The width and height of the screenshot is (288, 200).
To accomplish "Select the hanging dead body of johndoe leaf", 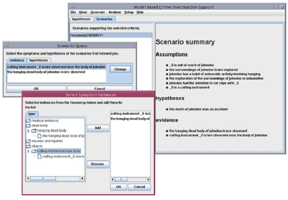I will (63, 136).
